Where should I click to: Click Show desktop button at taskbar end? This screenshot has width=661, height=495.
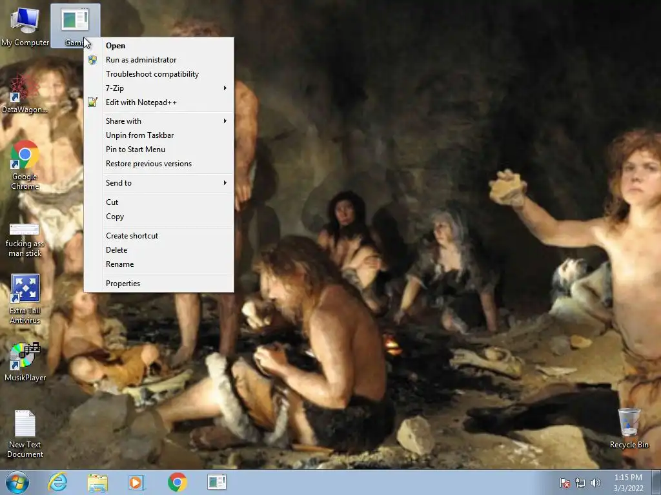(656, 483)
